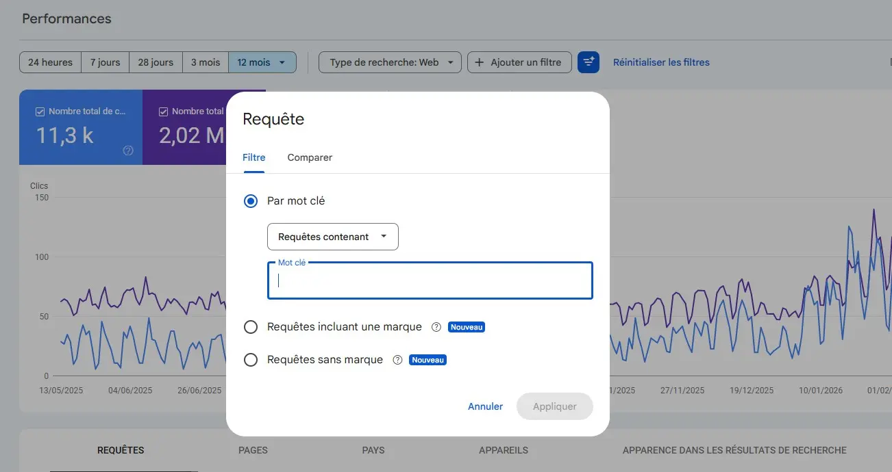892x472 pixels.
Task: Expand the 12 mois date range dropdown
Action: 262,62
